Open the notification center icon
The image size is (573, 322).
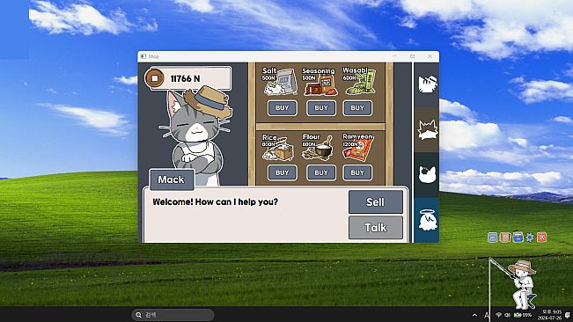pyautogui.click(x=567, y=315)
